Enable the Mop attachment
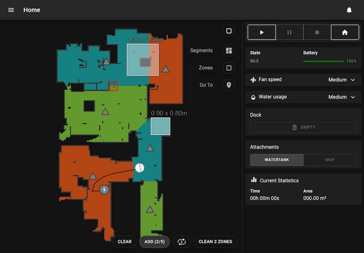Viewport: 364px width, 253px height. [x=329, y=160]
